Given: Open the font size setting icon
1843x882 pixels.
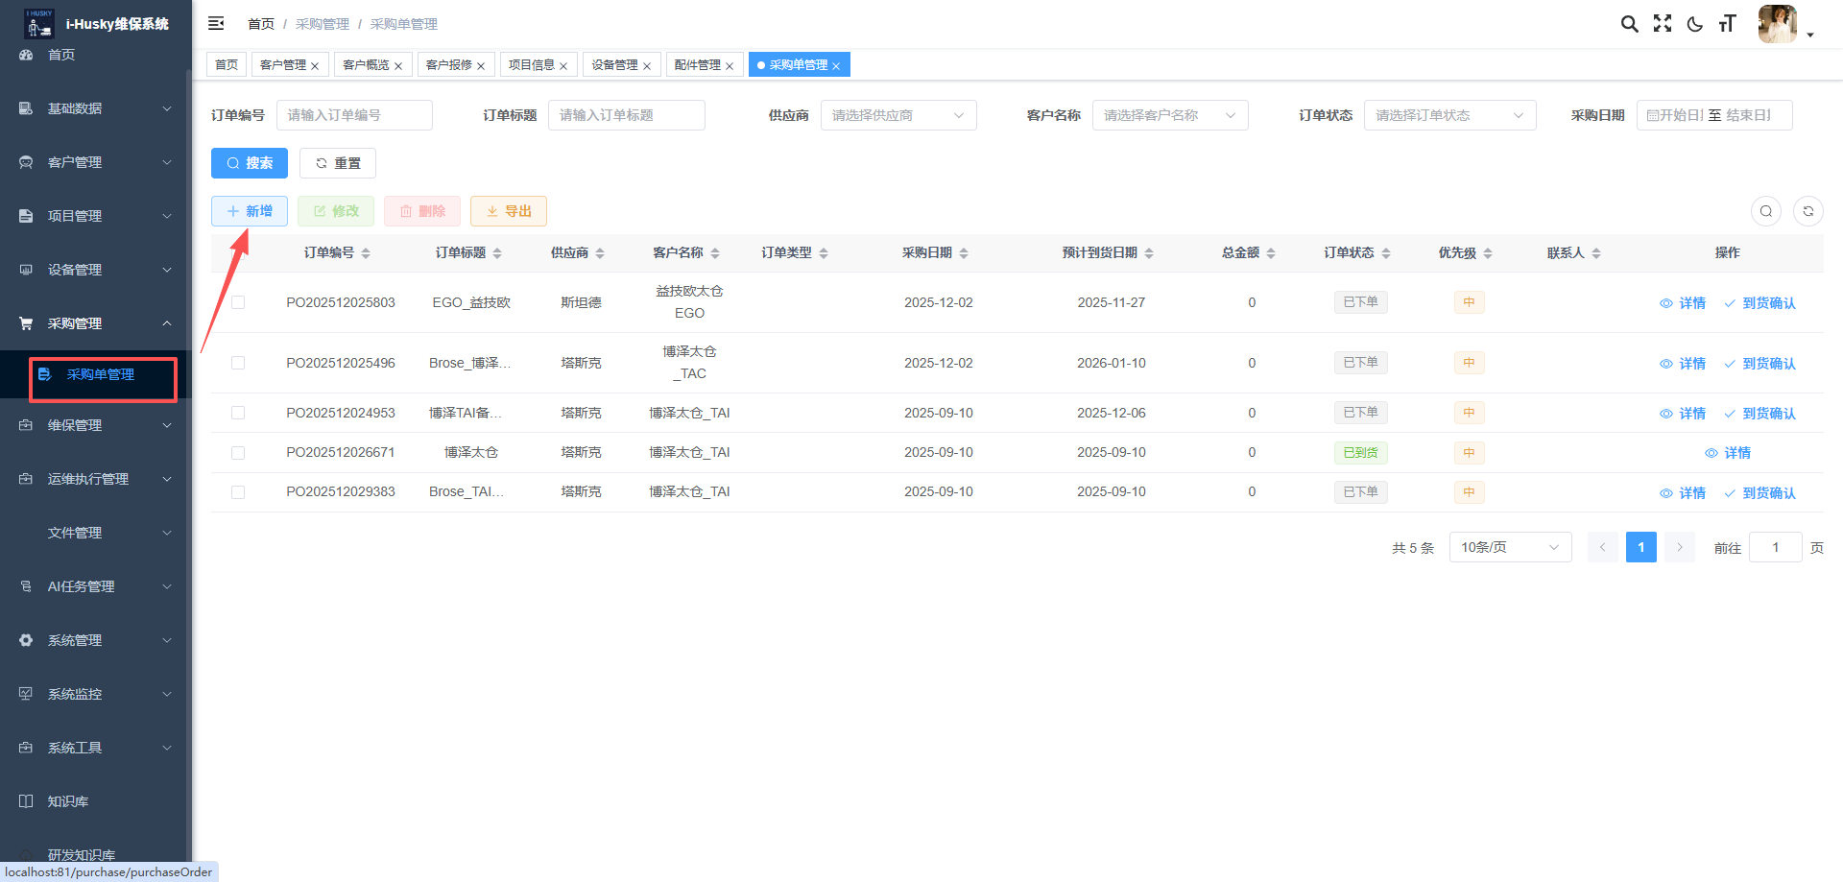Looking at the screenshot, I should [1728, 24].
